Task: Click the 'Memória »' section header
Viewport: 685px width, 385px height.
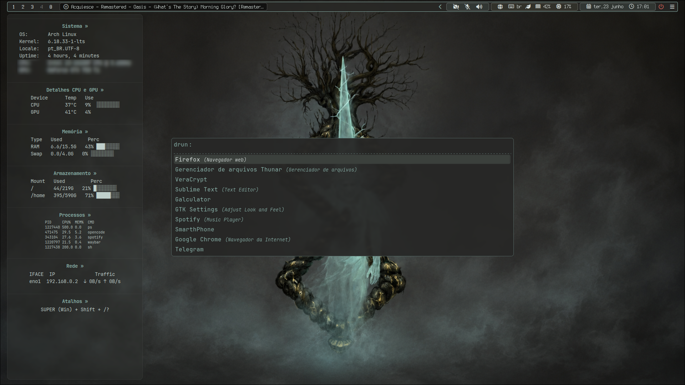Action: click(75, 132)
